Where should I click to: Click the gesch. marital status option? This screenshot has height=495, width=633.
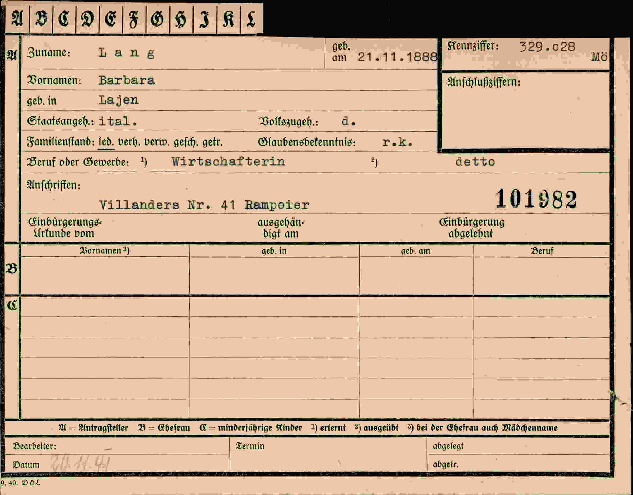[x=186, y=142]
